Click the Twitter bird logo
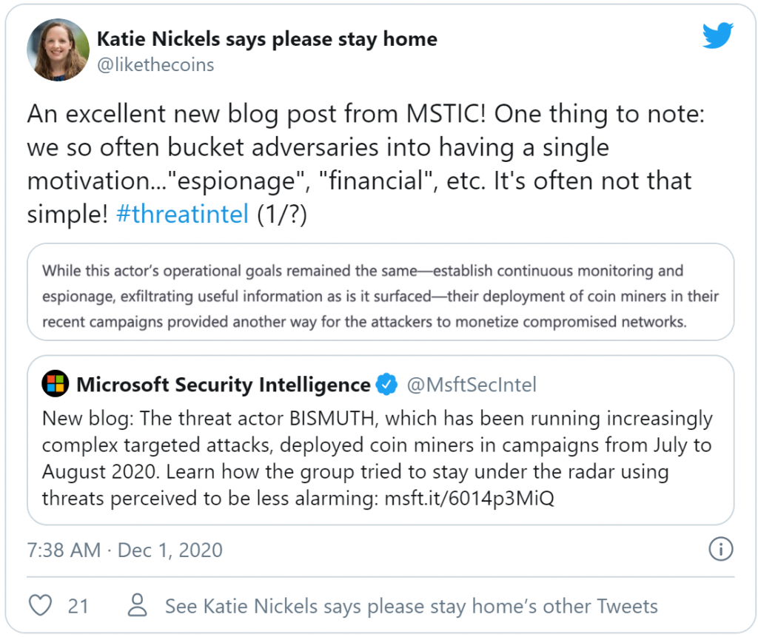 [717, 35]
